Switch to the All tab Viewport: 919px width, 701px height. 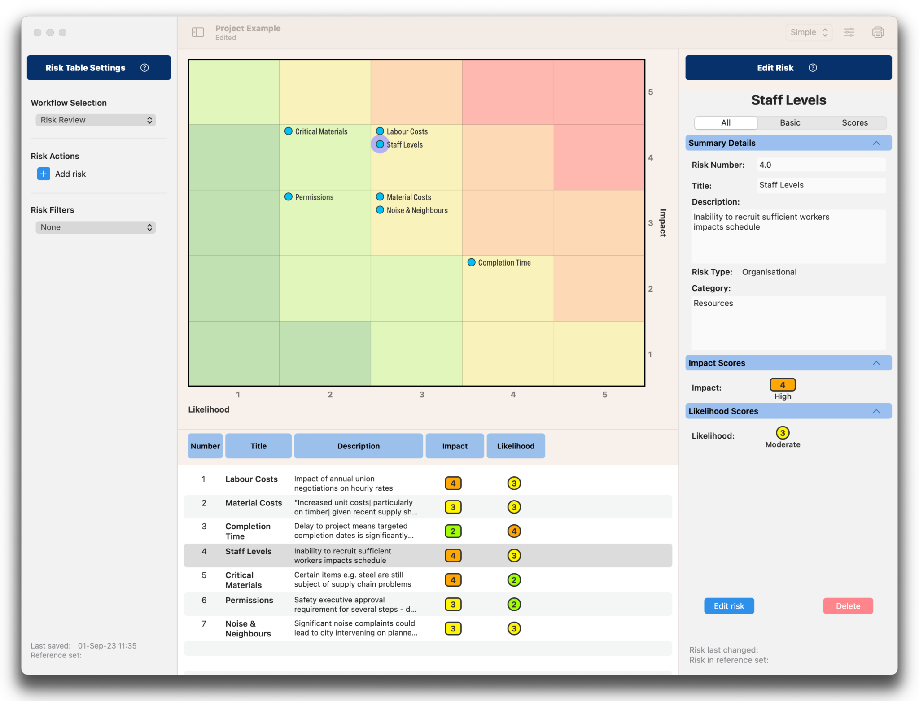coord(726,123)
